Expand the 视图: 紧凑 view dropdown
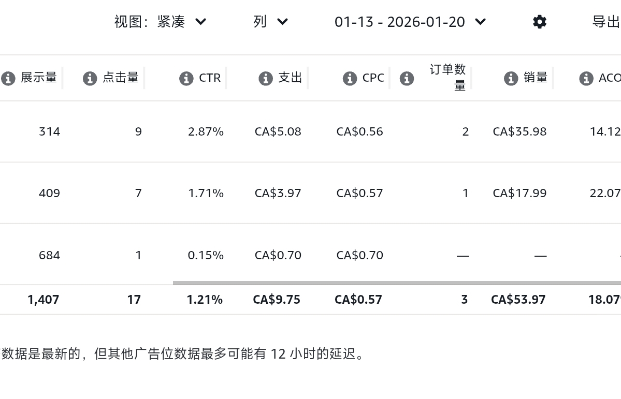The image size is (621, 399). click(x=160, y=22)
